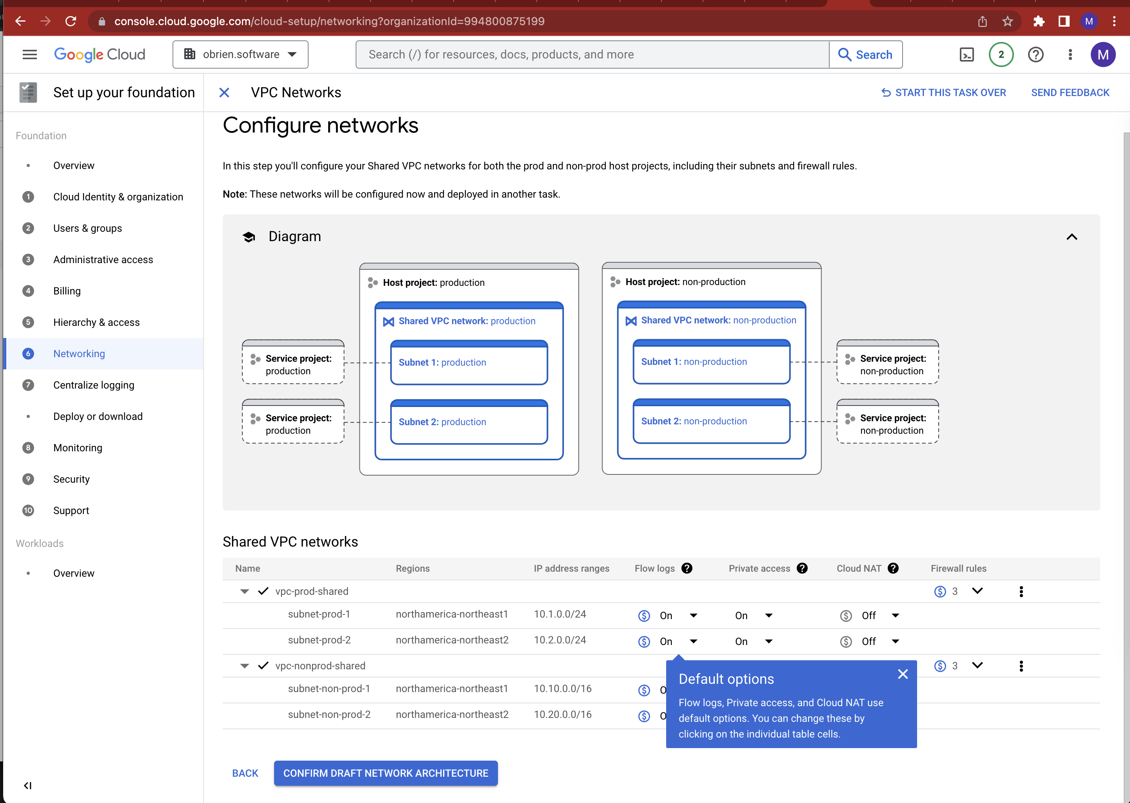This screenshot has width=1130, height=803.
Task: Click the SEND FEEDBACK link
Action: click(1070, 93)
